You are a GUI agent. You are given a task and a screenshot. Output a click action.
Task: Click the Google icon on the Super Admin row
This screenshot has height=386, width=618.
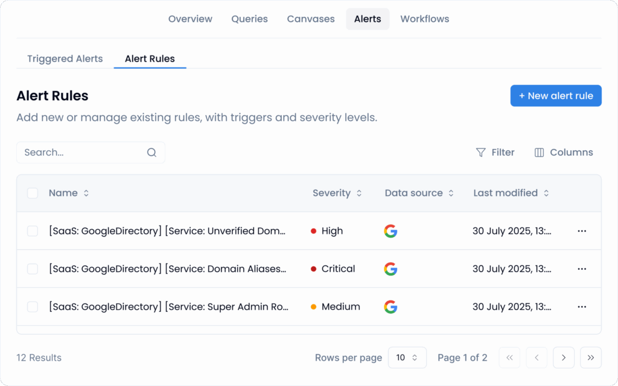[x=390, y=306]
